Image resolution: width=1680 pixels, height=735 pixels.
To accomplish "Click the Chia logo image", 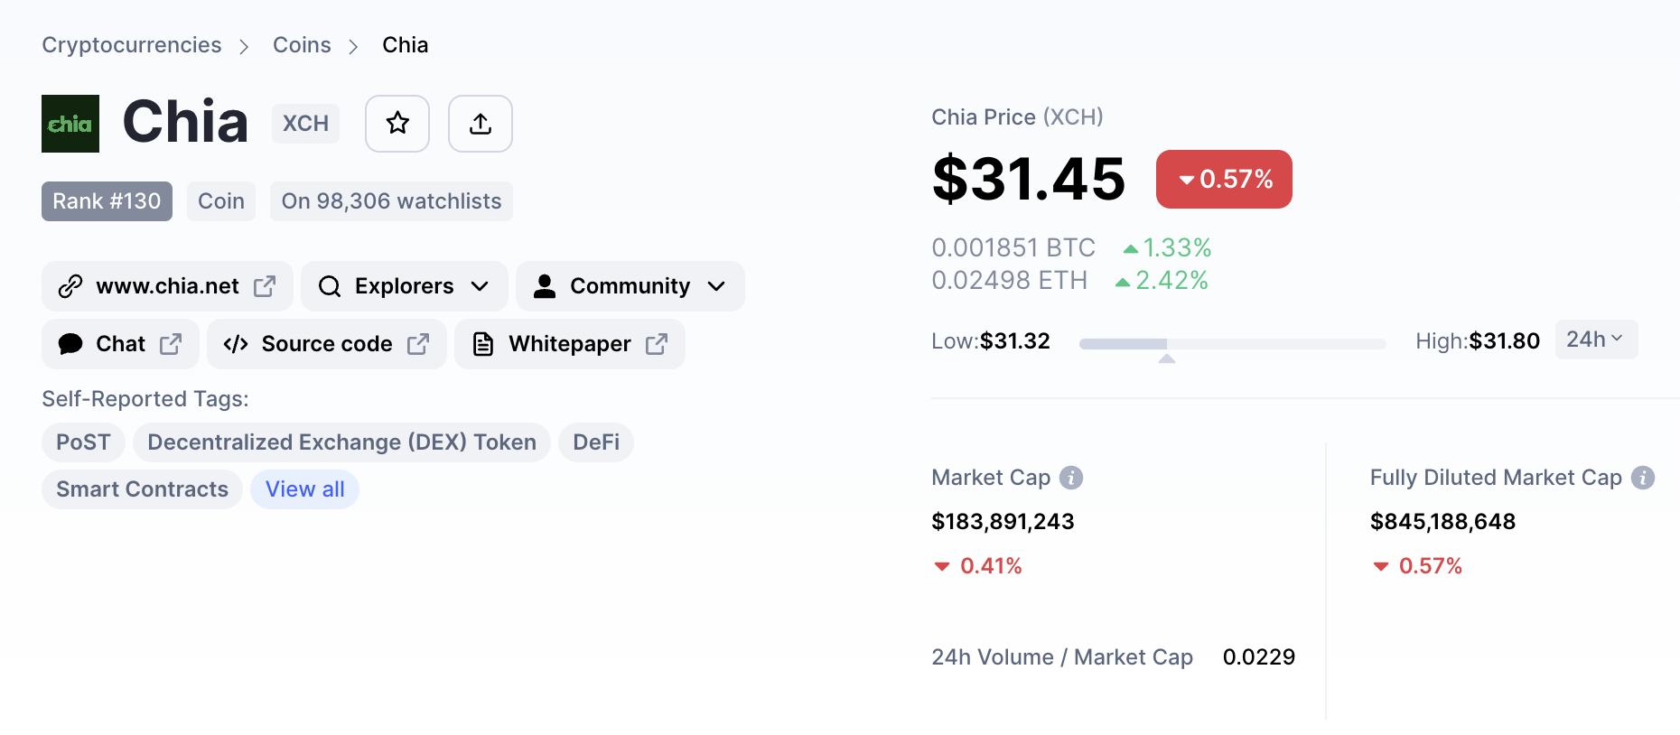I will 70,124.
